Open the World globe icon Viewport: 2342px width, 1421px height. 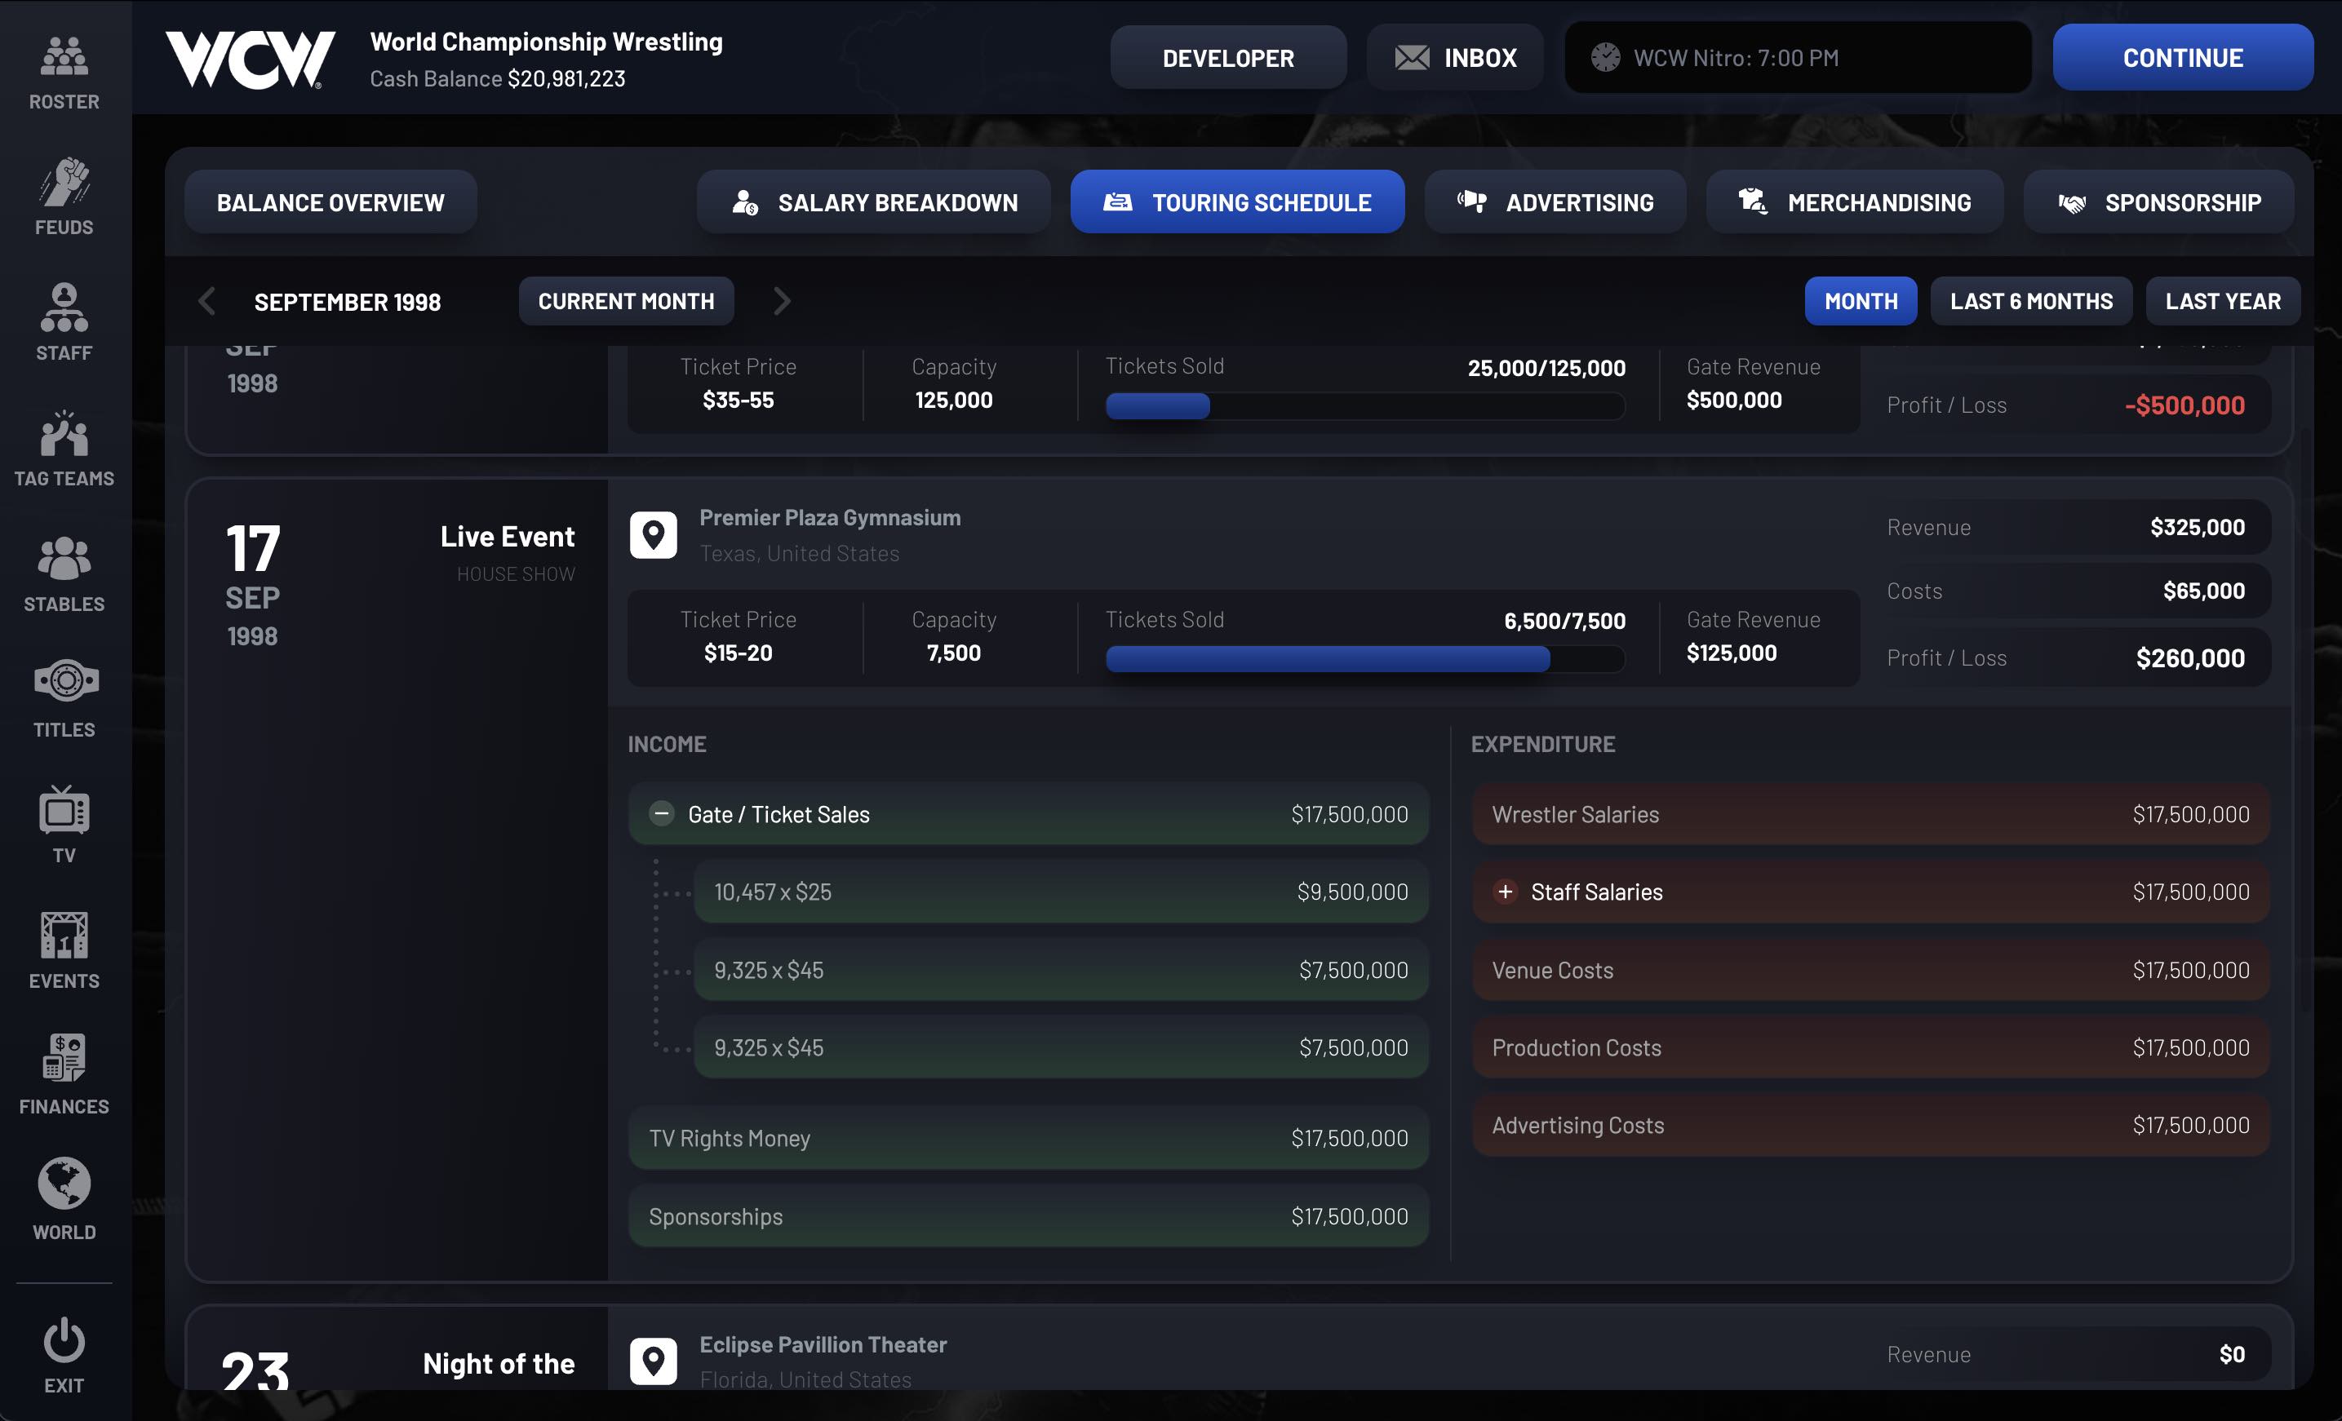pyautogui.click(x=64, y=1184)
